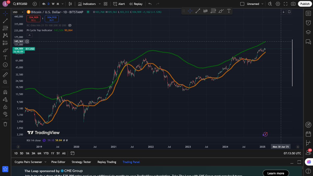The height and width of the screenshot is (176, 313).
Task: Toggle stay in drawing mode
Action: point(5,99)
